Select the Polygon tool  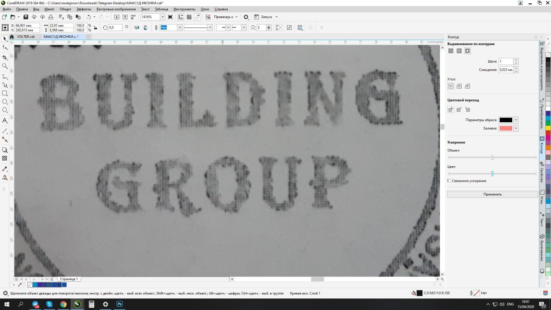coord(5,110)
